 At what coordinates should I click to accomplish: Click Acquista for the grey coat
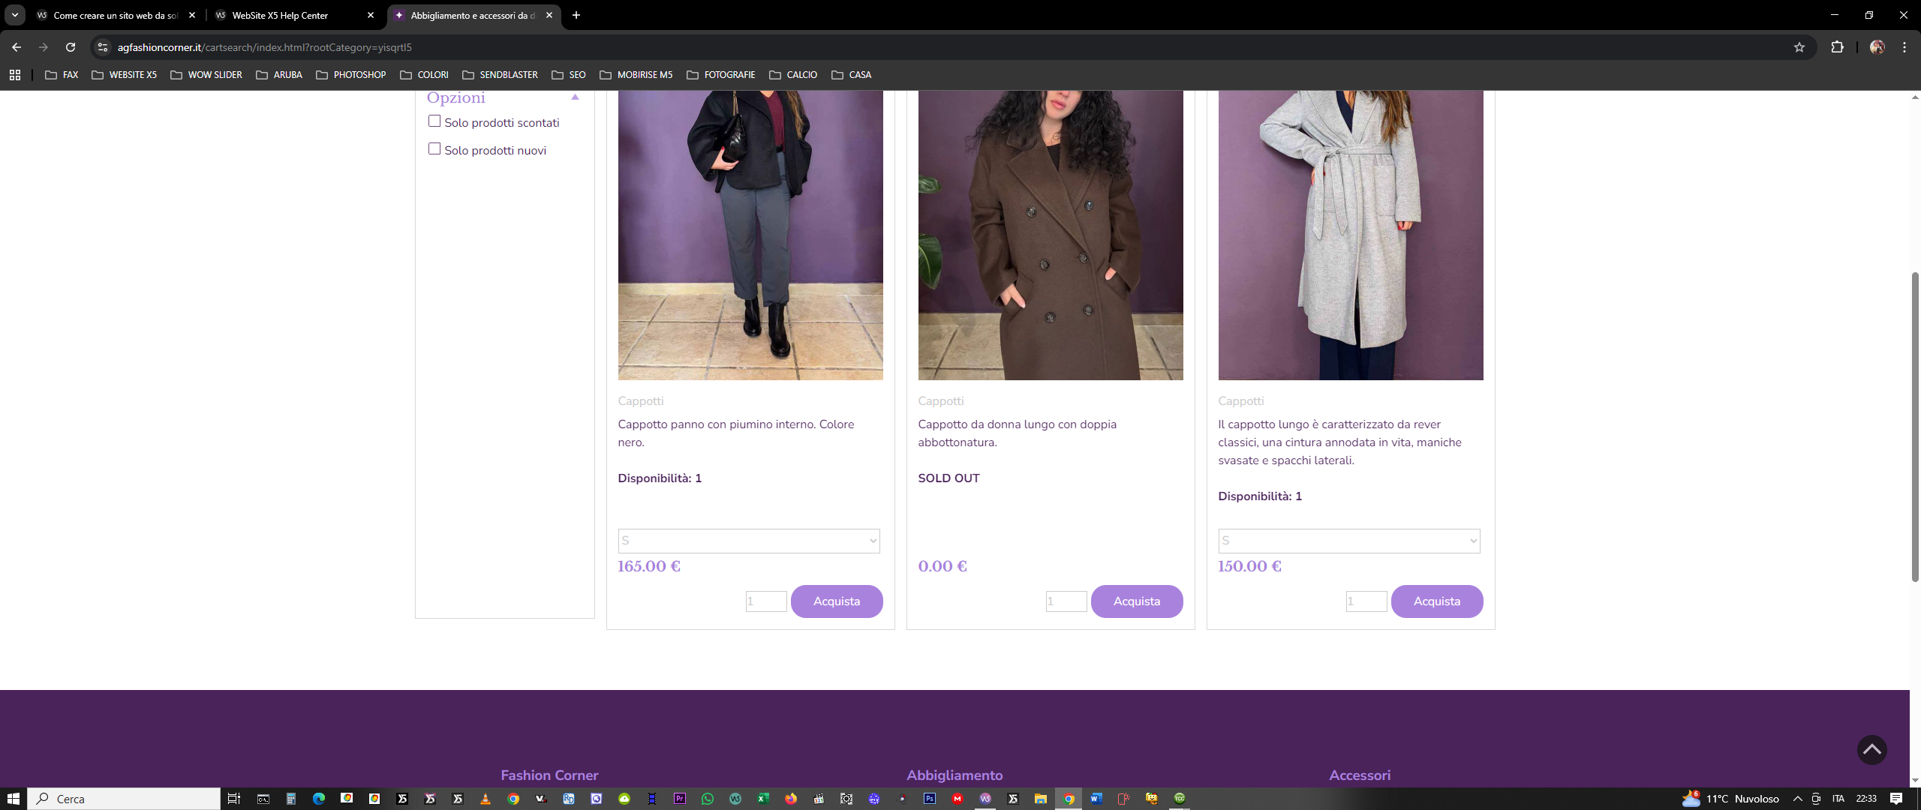(x=1436, y=601)
